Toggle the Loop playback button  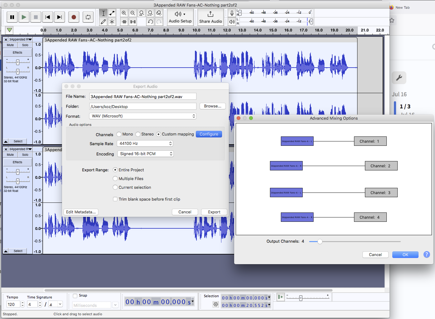point(88,17)
